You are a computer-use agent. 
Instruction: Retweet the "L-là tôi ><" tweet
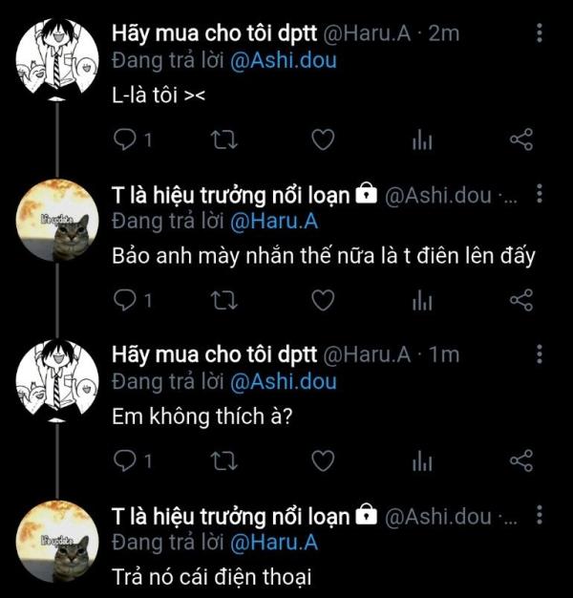point(224,139)
